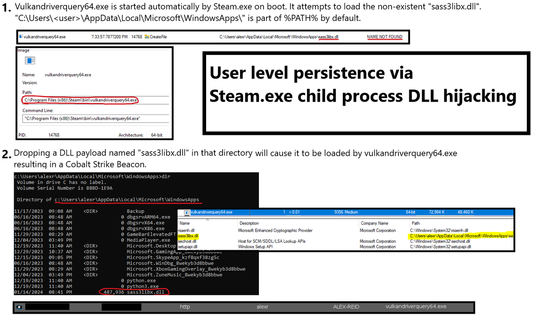The height and width of the screenshot is (315, 533).
Task: Sort by the Company Name column header
Action: click(374, 223)
